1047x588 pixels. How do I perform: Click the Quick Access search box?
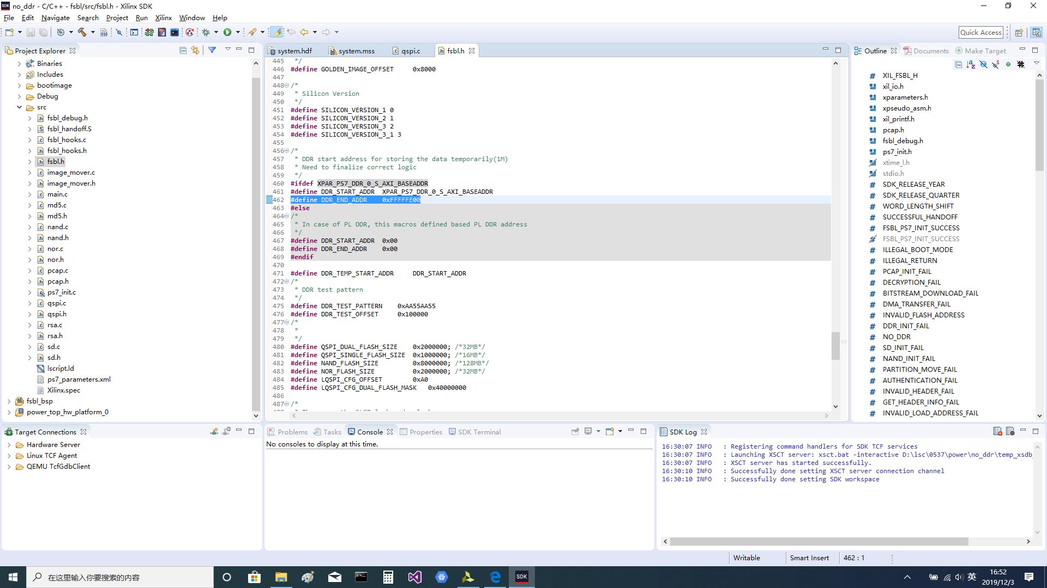click(x=980, y=32)
